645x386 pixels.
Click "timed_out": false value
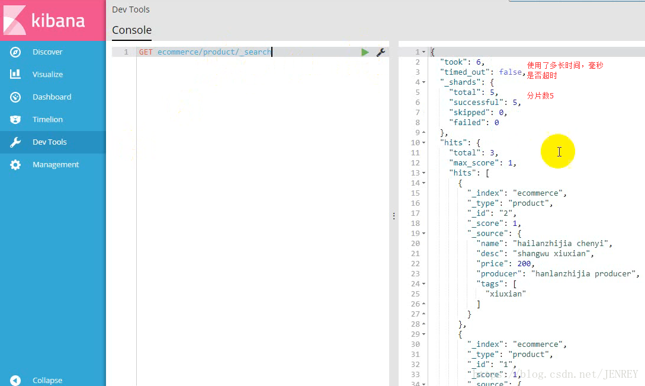tap(510, 72)
